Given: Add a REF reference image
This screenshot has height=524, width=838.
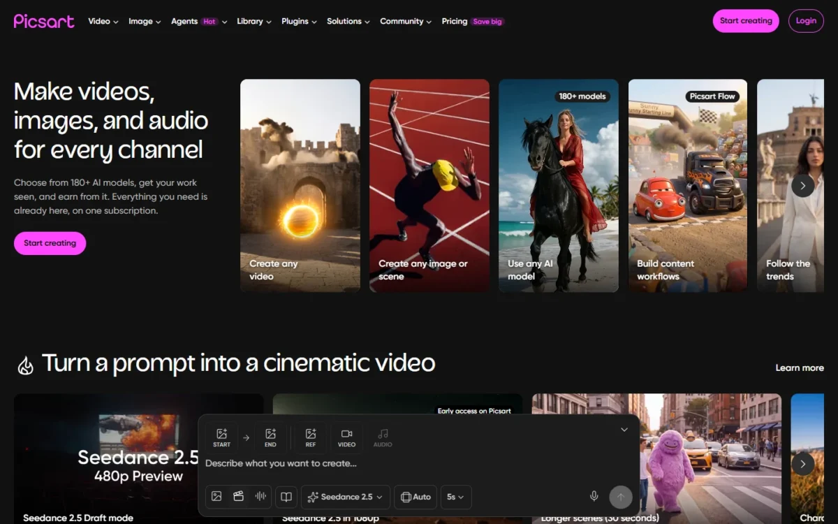Looking at the screenshot, I should (x=311, y=437).
